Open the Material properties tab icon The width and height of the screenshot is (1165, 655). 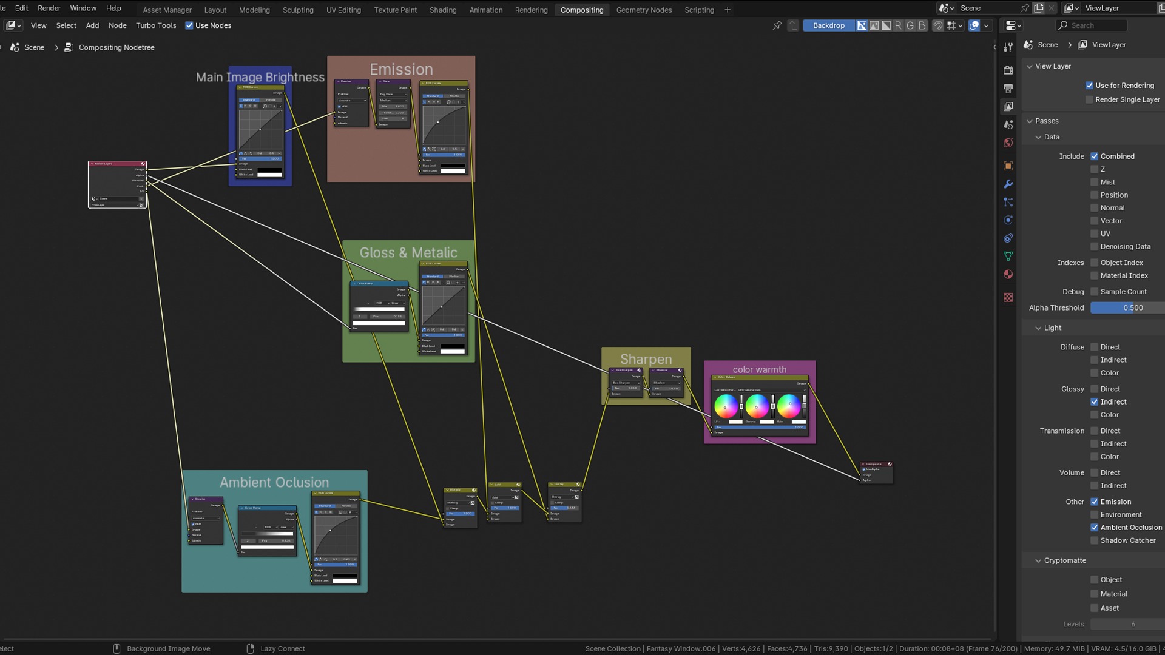(x=1008, y=274)
